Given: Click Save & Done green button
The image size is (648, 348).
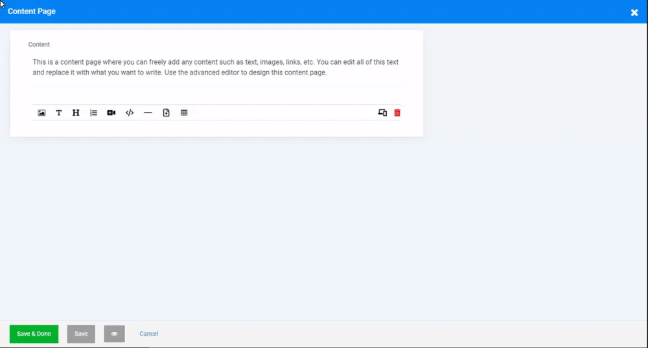Looking at the screenshot, I should coord(34,334).
